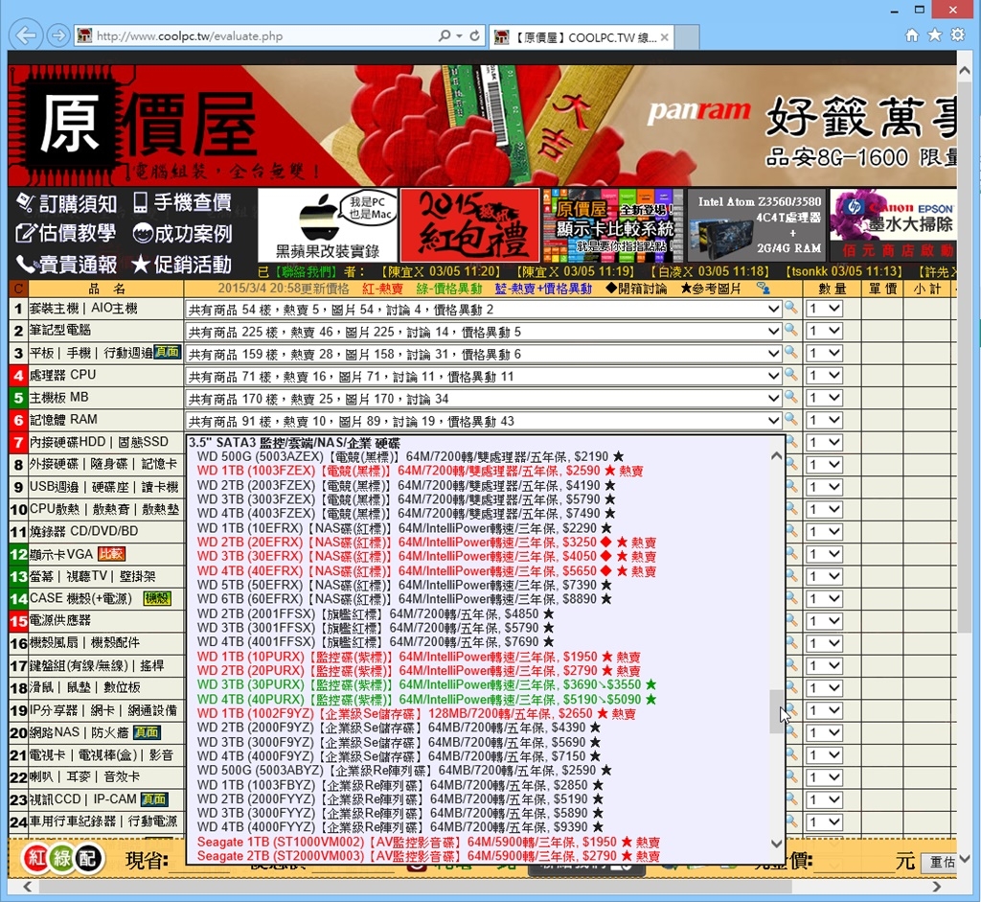Open favorites star icon
This screenshot has height=902, width=981.
[x=935, y=35]
